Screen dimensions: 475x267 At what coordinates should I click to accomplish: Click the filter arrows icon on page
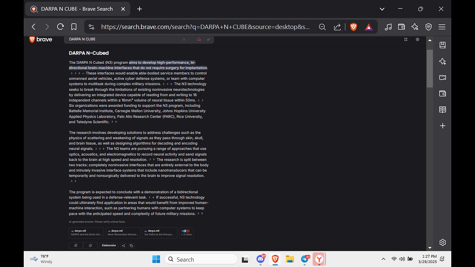(406, 39)
